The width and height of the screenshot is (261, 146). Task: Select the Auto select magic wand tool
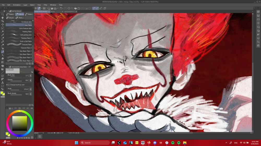(x=3, y=31)
